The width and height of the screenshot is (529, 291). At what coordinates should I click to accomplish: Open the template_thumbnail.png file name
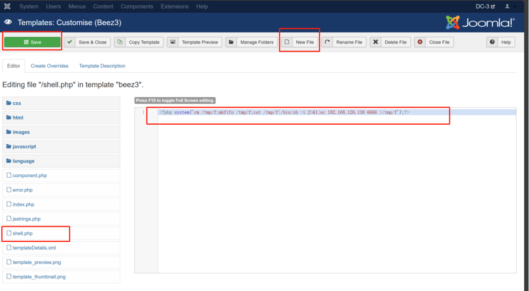[x=39, y=277]
